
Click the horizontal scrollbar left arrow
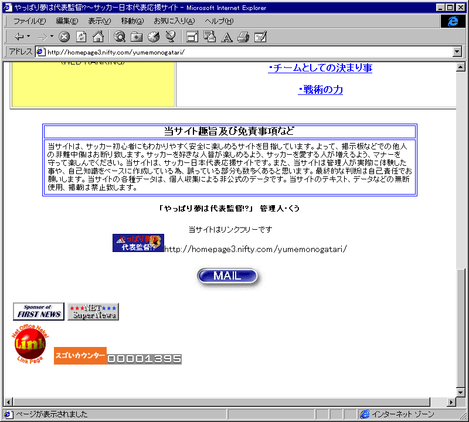pos(8,402)
